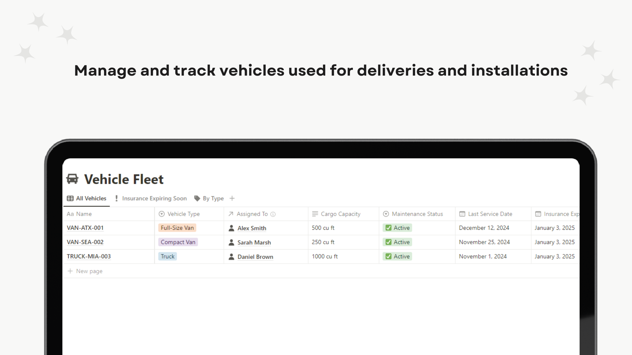This screenshot has width=632, height=355.
Task: Click the By Type tag icon
Action: [x=197, y=198]
